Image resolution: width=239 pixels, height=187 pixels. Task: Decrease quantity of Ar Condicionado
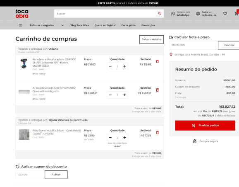110,95
